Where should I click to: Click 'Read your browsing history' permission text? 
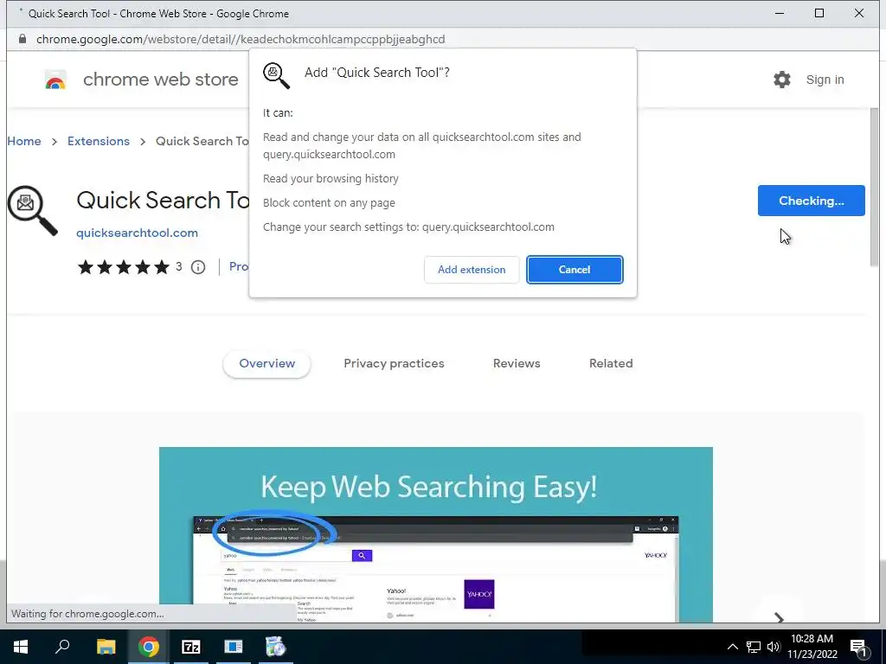(x=331, y=178)
